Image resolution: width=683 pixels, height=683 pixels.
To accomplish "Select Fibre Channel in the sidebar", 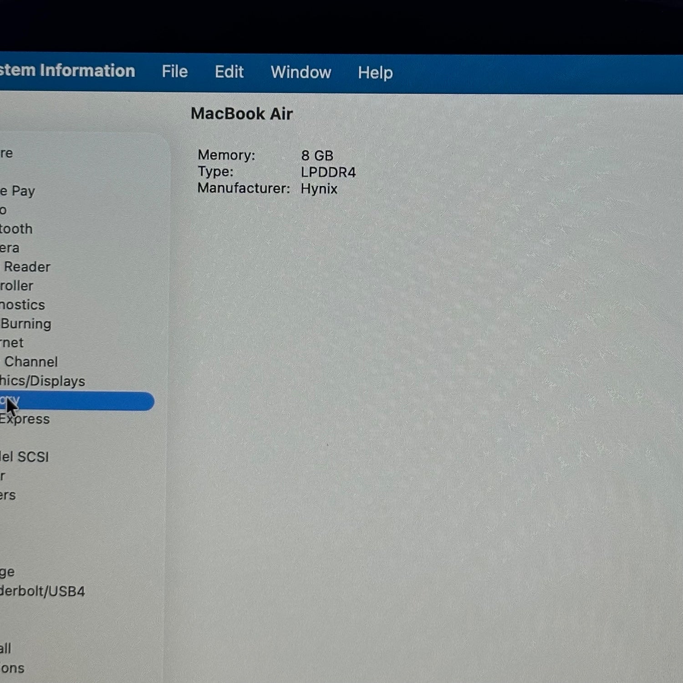I will point(31,362).
